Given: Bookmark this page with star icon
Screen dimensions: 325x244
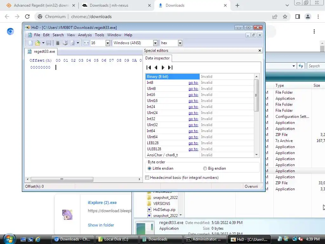Looking at the screenshot, I should click(x=285, y=17).
